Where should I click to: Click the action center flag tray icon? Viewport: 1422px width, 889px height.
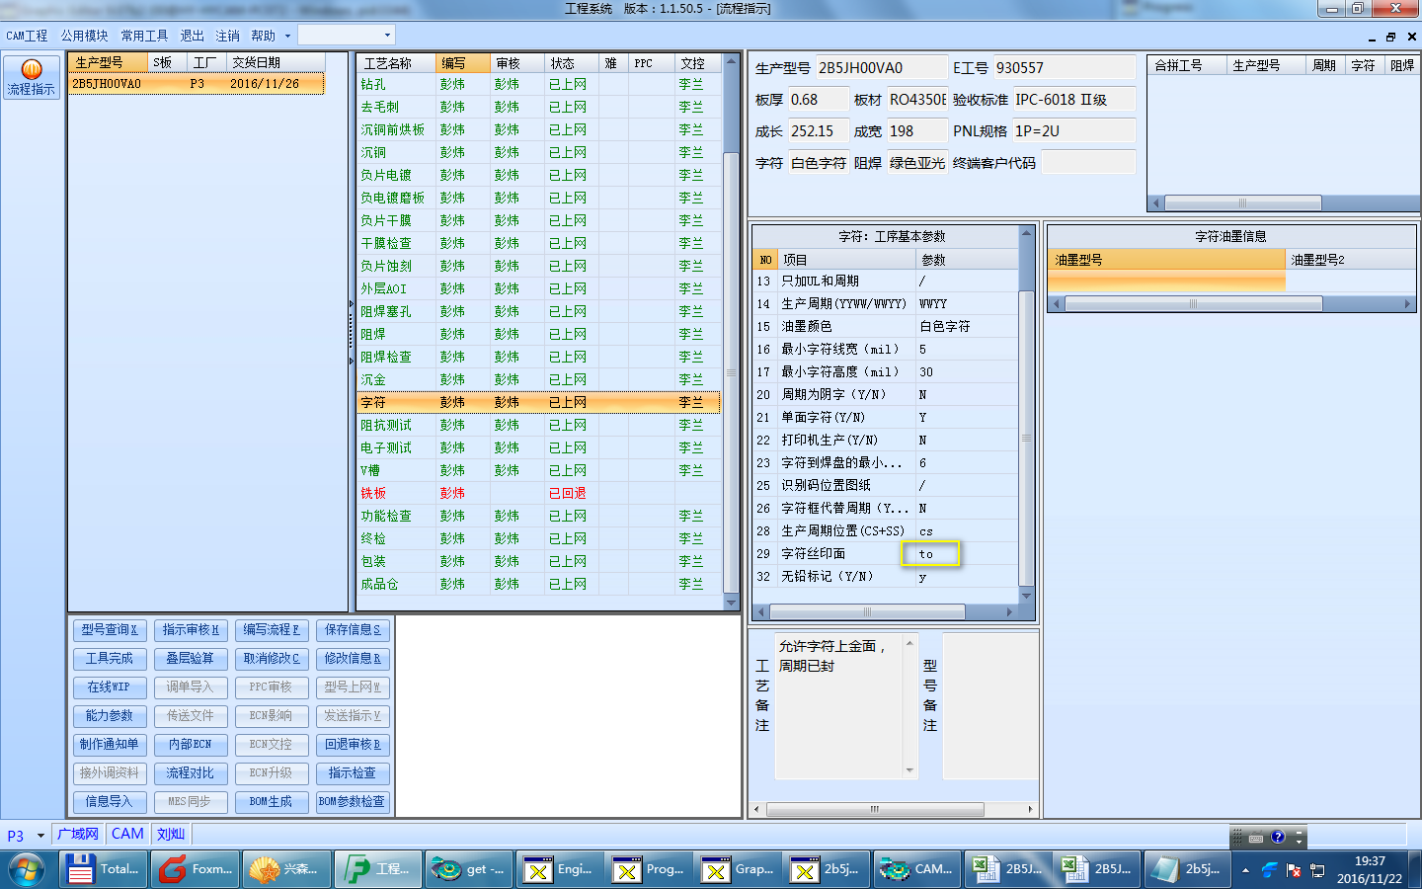click(1294, 870)
